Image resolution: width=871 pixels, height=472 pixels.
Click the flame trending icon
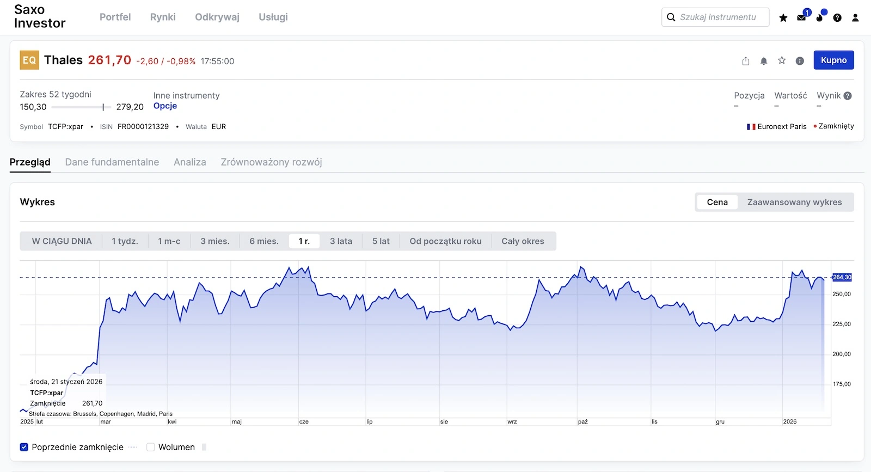(x=819, y=18)
